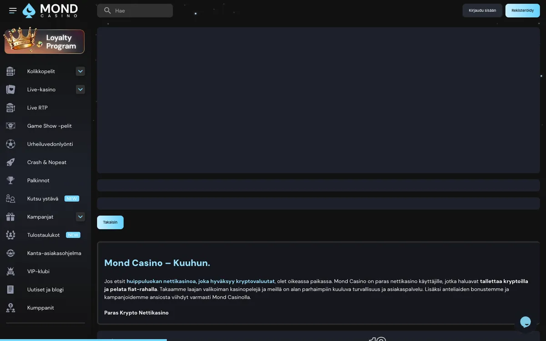546x341 pixels.
Task: Open the Loyalty Program banner
Action: (x=45, y=41)
